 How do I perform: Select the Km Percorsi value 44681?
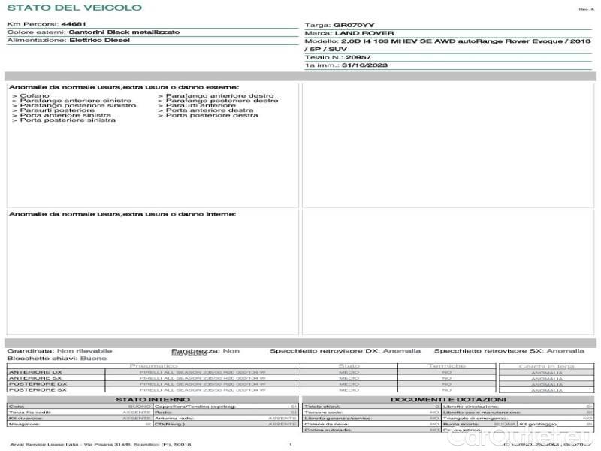pos(73,24)
